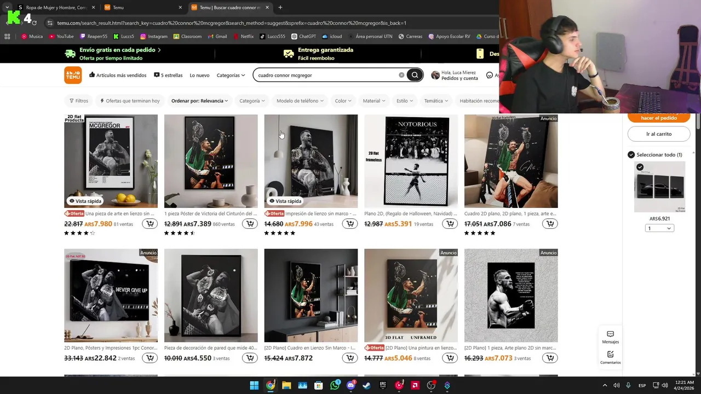Go to Lo nuevo
The image size is (701, 394).
199,75
